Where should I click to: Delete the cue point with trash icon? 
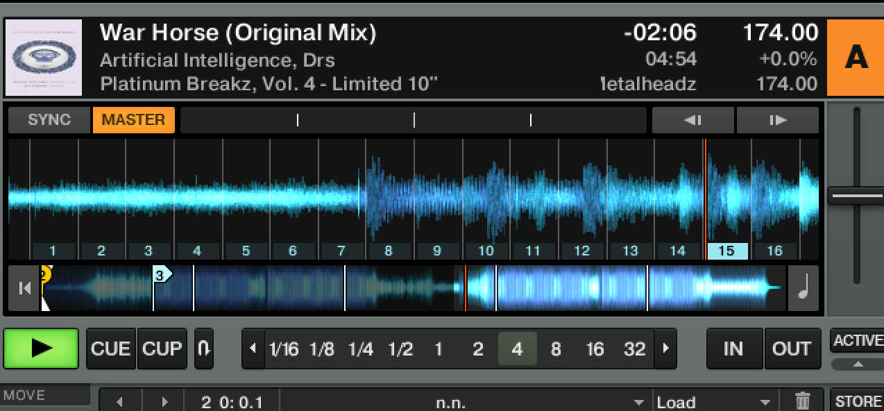(802, 401)
